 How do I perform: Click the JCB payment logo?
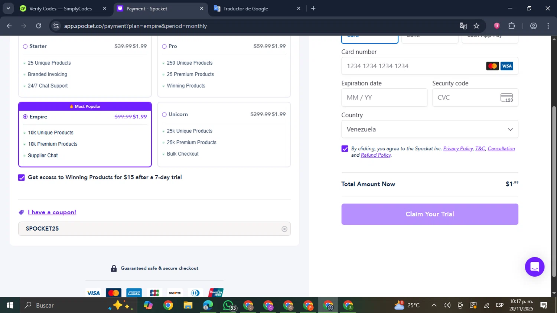click(x=154, y=293)
